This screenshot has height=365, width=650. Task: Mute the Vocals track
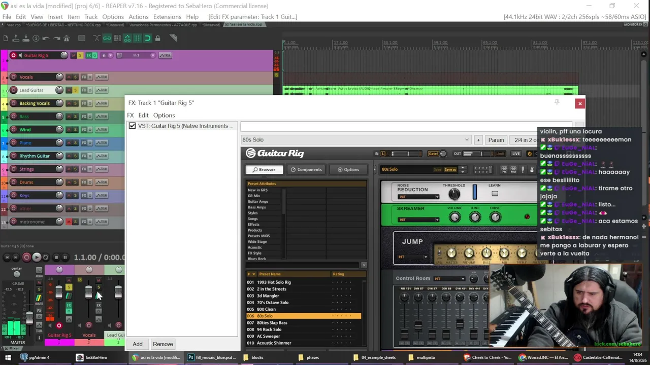(x=69, y=77)
